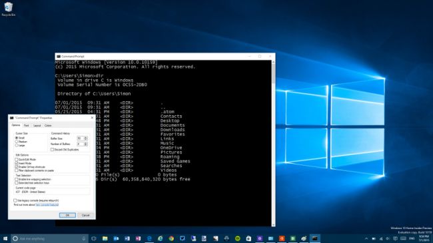Open the volume tray icon
The height and width of the screenshot is (243, 433).
point(388,238)
